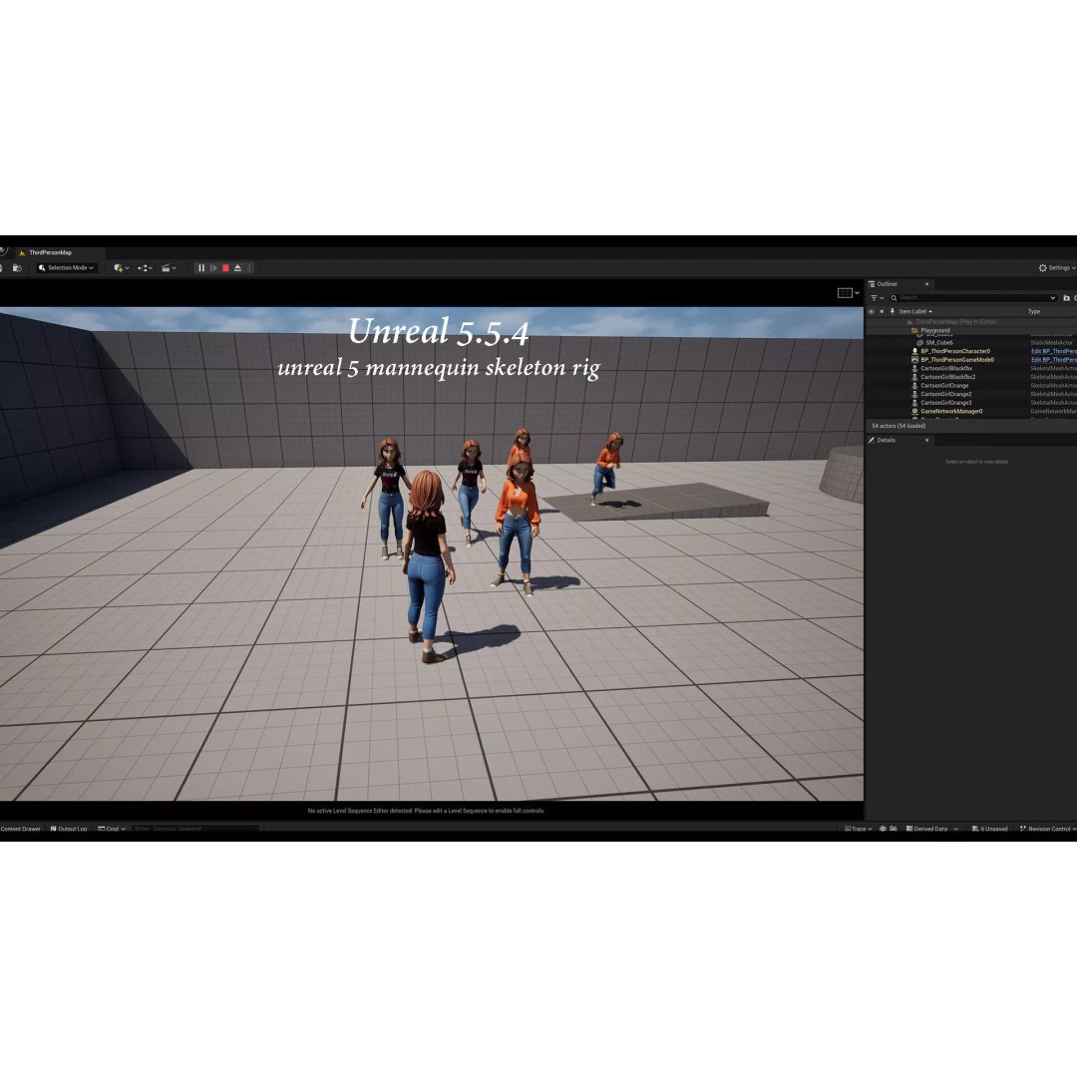The height and width of the screenshot is (1077, 1077).
Task: Open the Output Log
Action: pos(69,829)
